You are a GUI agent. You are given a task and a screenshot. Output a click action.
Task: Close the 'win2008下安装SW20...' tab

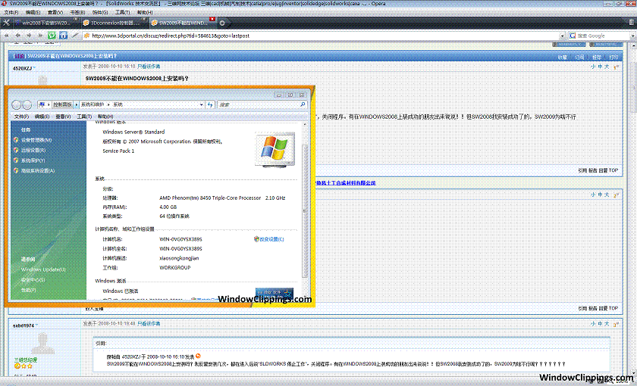(x=76, y=20)
